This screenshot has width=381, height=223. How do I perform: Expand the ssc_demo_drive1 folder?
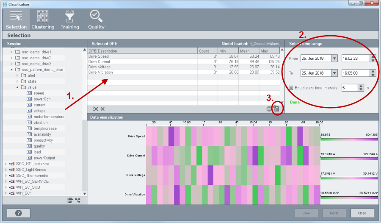11,52
